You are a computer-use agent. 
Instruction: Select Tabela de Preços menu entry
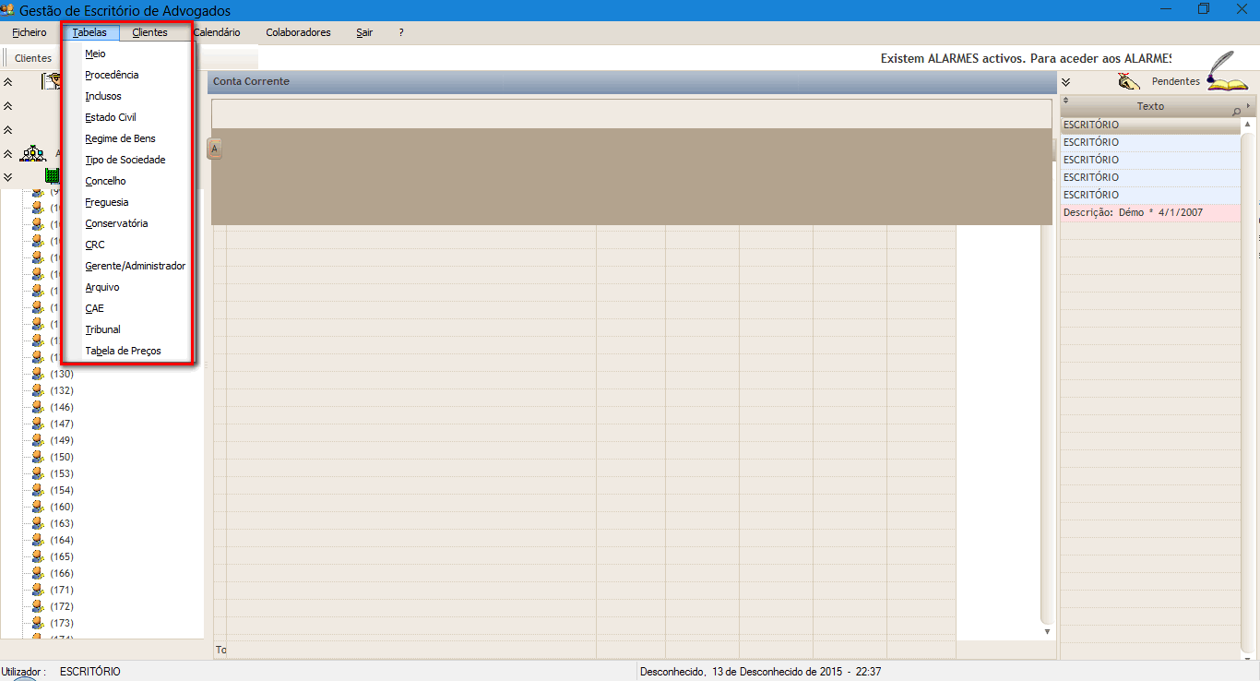coord(123,351)
